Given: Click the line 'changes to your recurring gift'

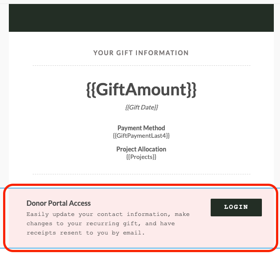Looking at the screenshot, I should click(x=101, y=223).
